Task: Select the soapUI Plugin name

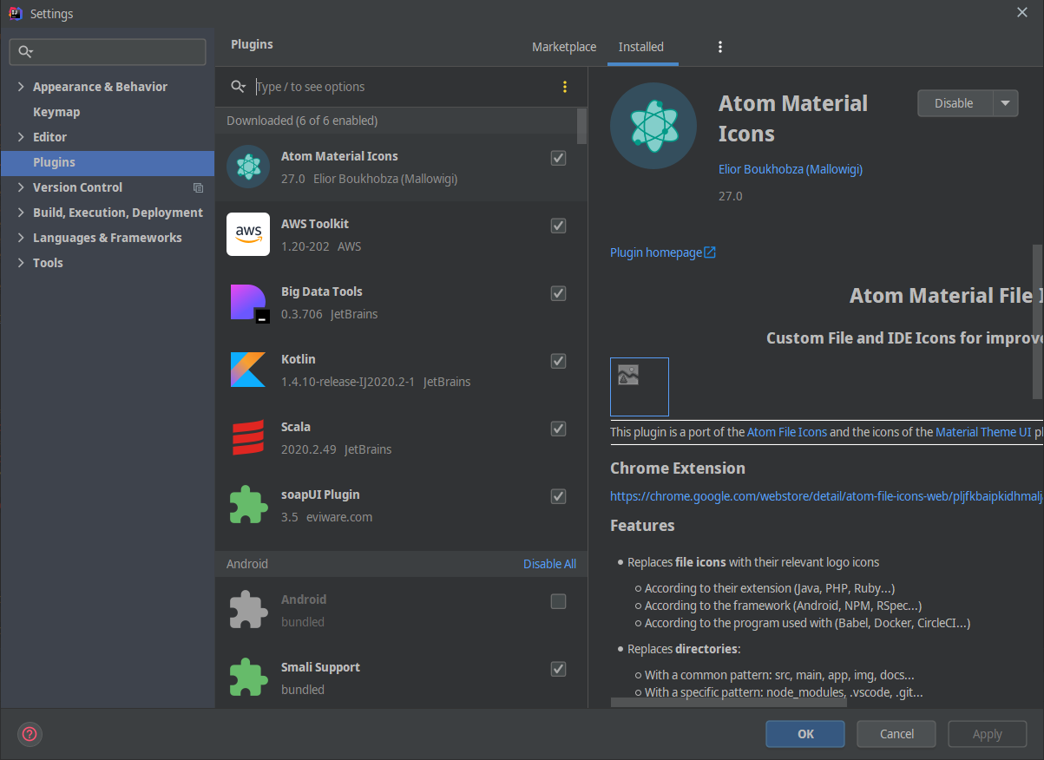Action: pos(320,495)
